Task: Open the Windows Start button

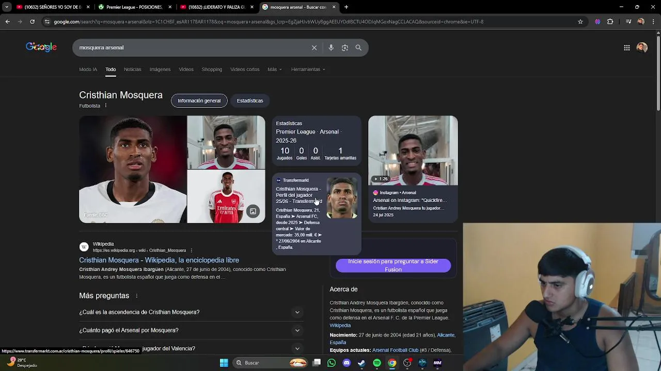Action: tap(224, 363)
